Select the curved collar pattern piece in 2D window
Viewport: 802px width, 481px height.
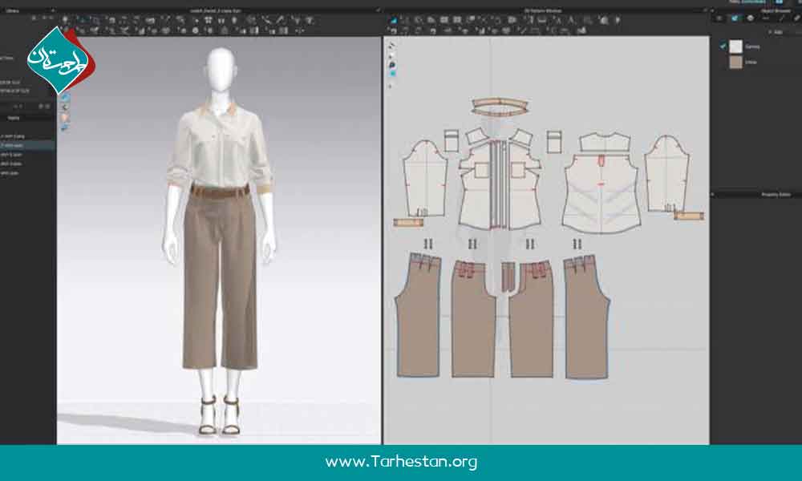pos(497,105)
